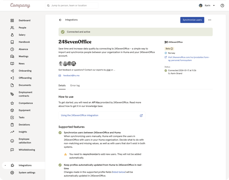Click the Competence star icon
Screen dimensions: 229x180
click(x=12, y=103)
